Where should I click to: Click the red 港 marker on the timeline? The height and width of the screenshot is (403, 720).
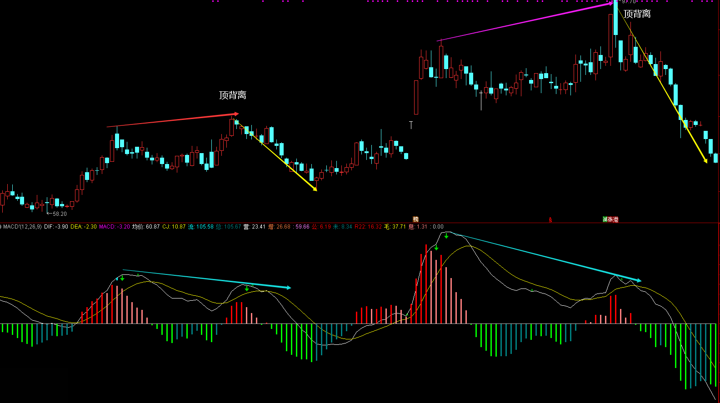[616, 219]
